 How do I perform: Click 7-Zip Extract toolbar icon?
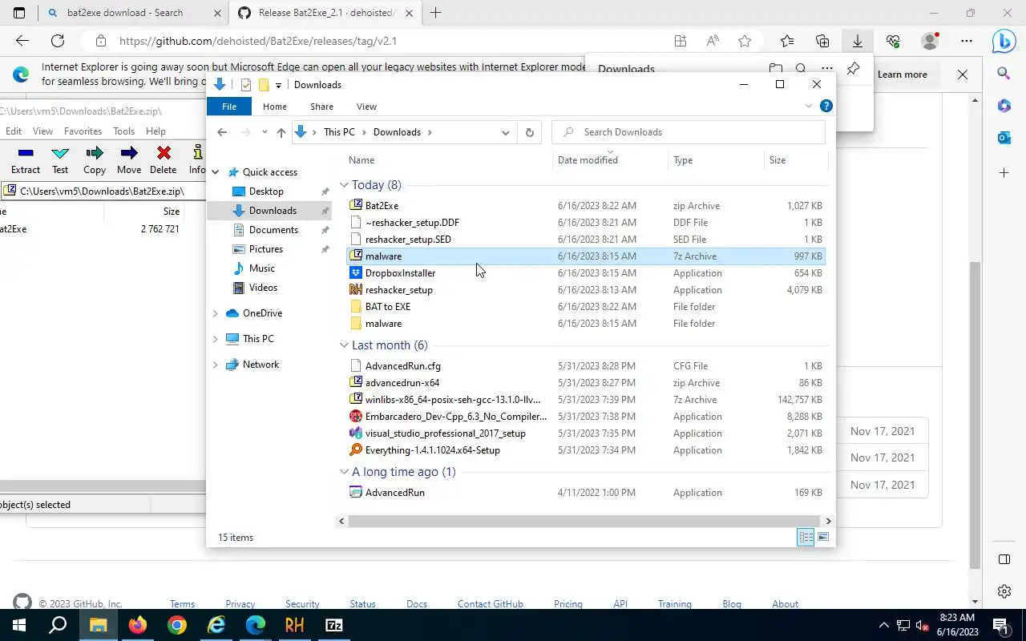point(26,159)
